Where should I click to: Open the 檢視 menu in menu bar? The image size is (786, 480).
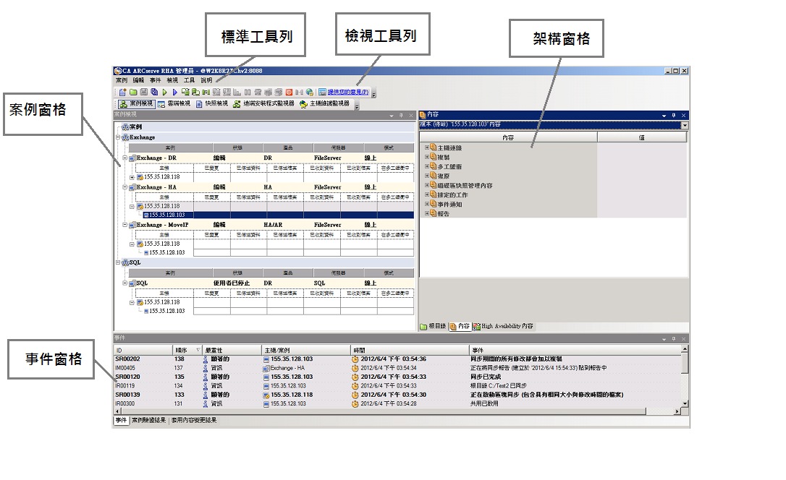pos(172,81)
